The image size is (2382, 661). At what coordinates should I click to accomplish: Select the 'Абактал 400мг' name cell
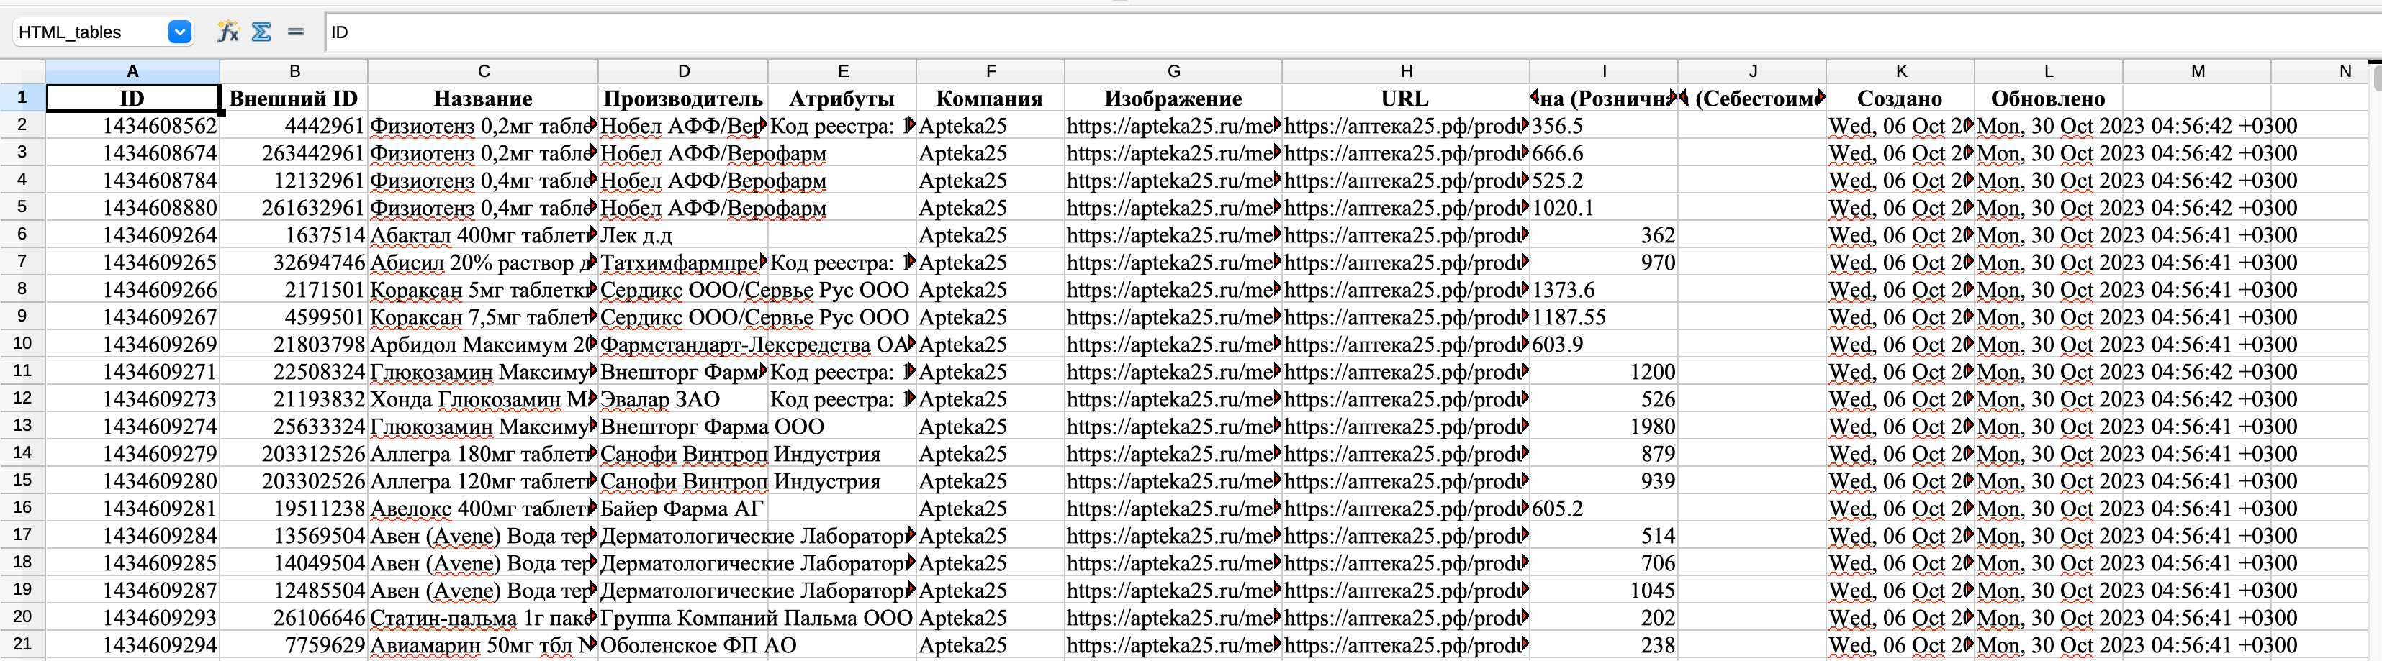pyautogui.click(x=482, y=236)
